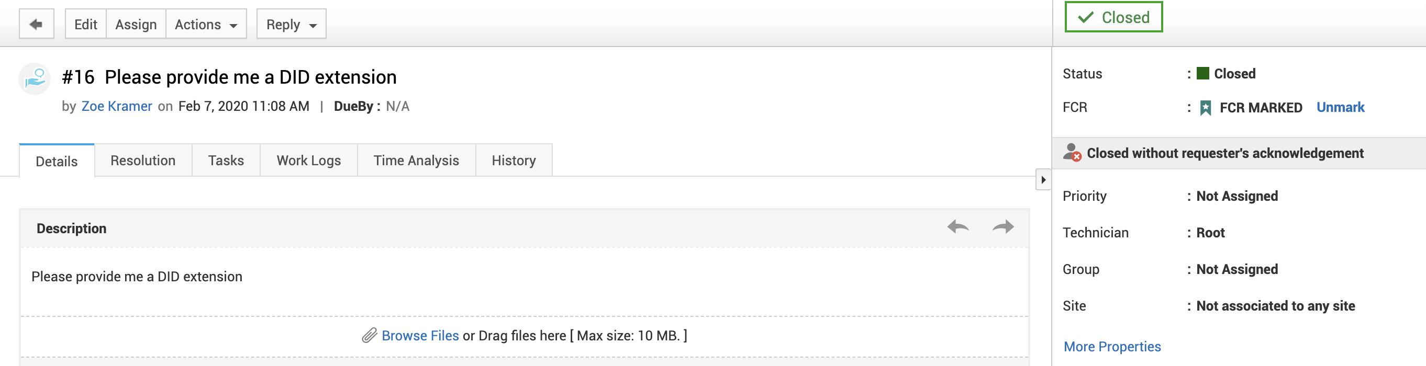This screenshot has width=1426, height=366.
Task: View the History tab
Action: tap(513, 161)
